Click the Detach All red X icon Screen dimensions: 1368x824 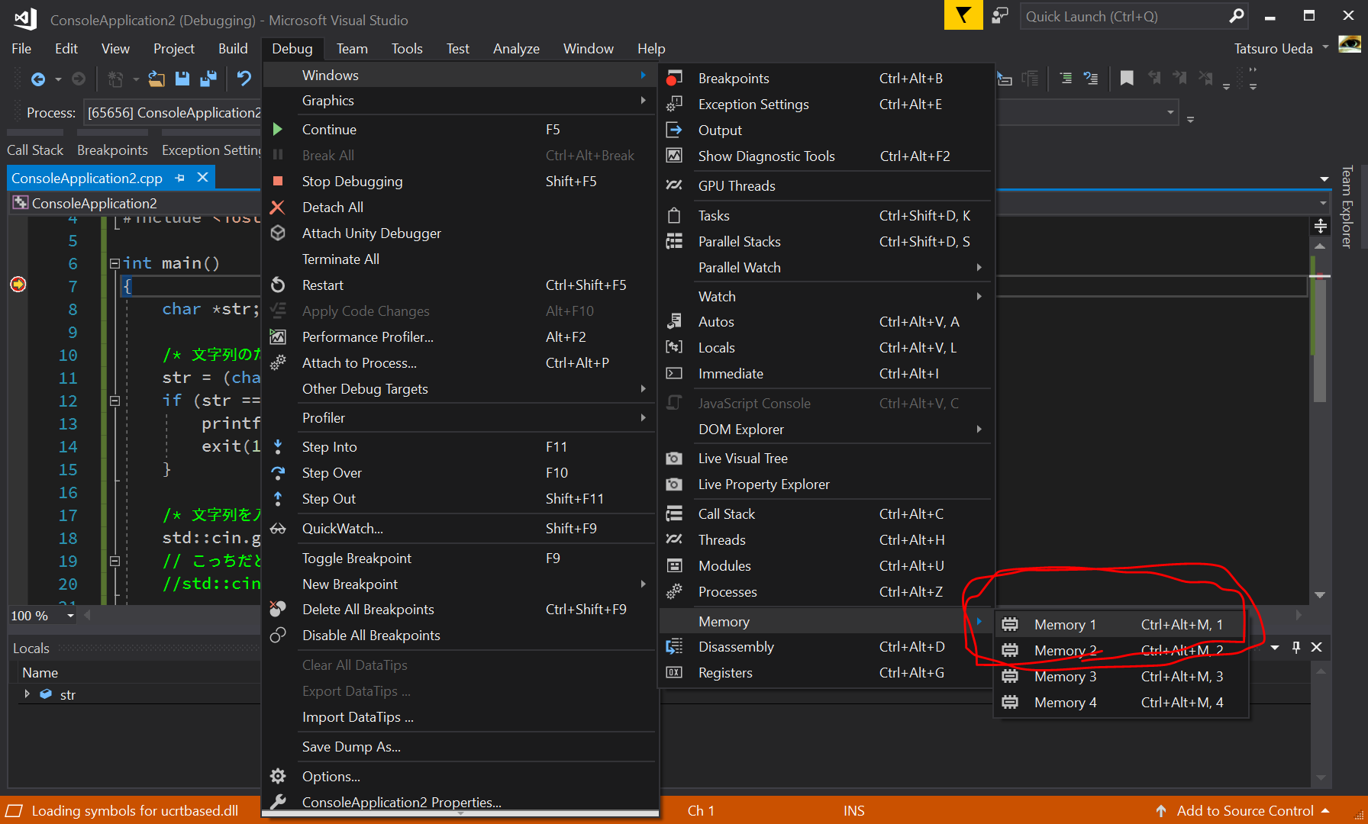(278, 208)
